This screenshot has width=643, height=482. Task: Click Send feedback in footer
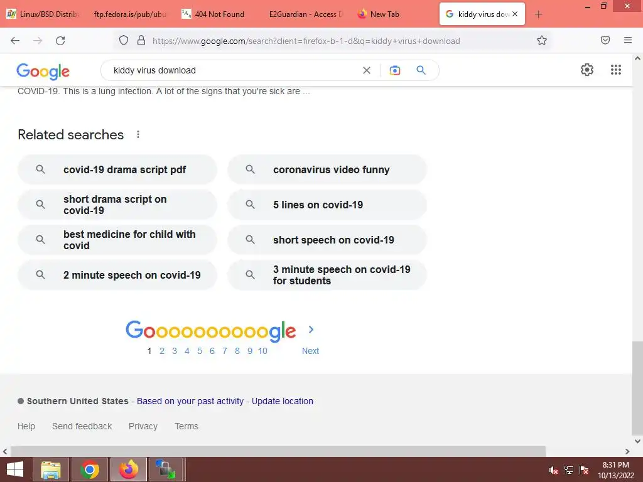click(x=82, y=426)
